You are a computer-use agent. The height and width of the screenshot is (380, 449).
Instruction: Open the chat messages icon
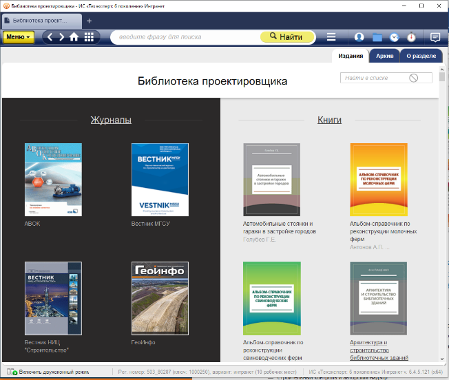(x=435, y=37)
